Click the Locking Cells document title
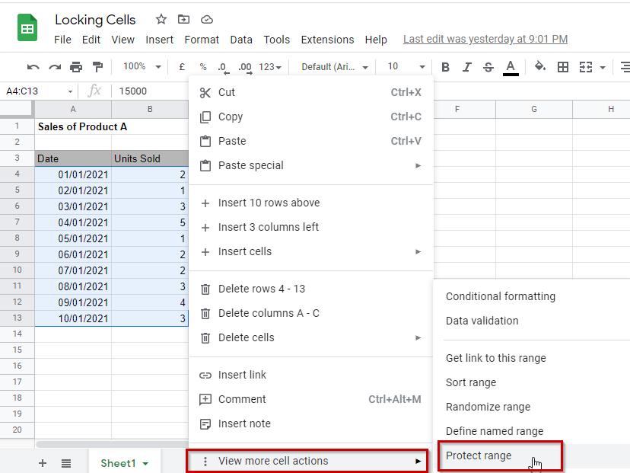The width and height of the screenshot is (630, 473). [95, 20]
